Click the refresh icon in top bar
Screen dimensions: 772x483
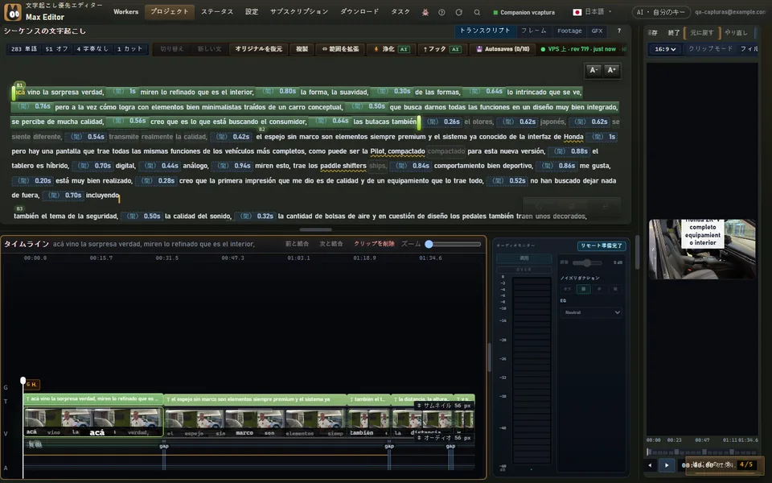tap(459, 12)
